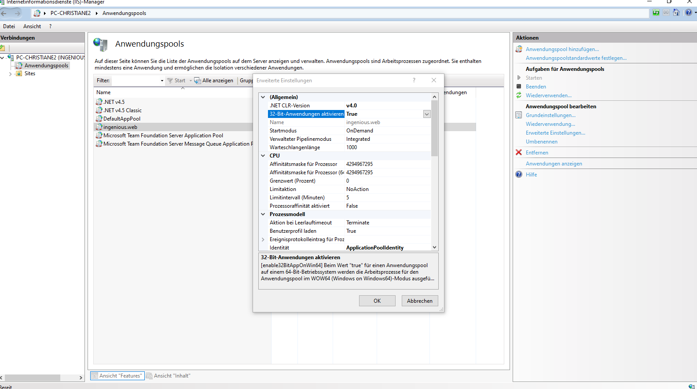Select the Verwalteter Pipelinemodus row
Screen dimensions: 697x389
[x=349, y=139]
